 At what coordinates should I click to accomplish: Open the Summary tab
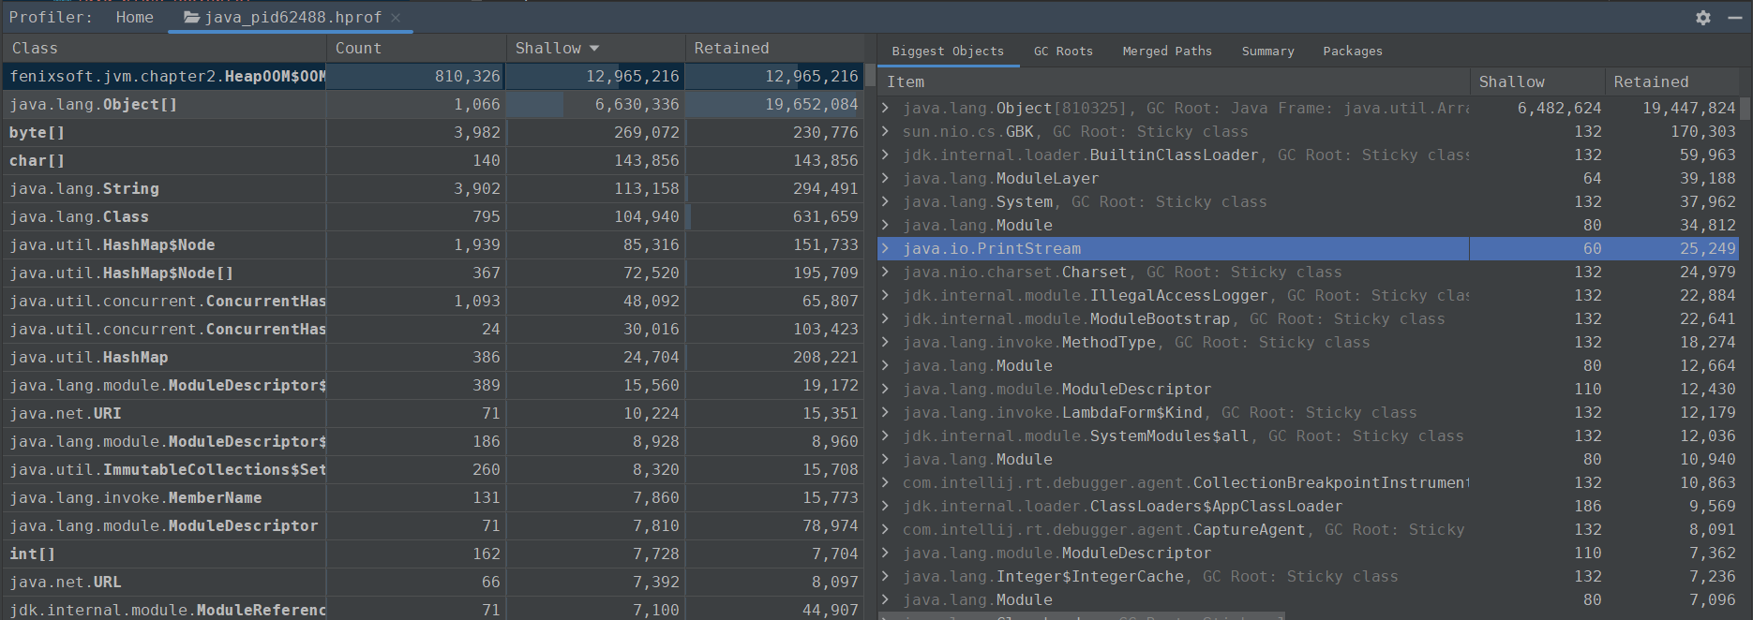tap(1267, 52)
